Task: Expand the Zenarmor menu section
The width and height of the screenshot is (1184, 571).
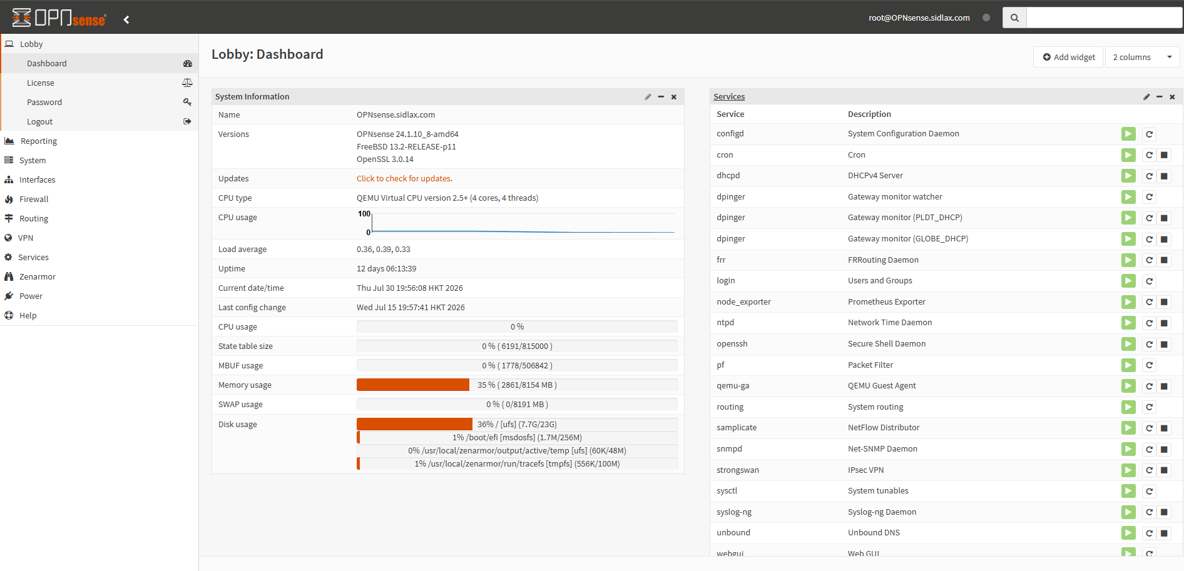Action: 100,276
